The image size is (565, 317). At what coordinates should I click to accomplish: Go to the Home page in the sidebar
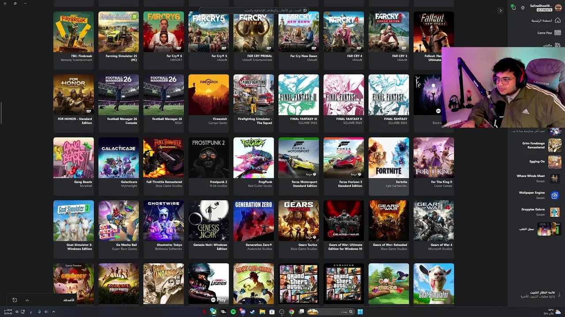click(x=546, y=21)
